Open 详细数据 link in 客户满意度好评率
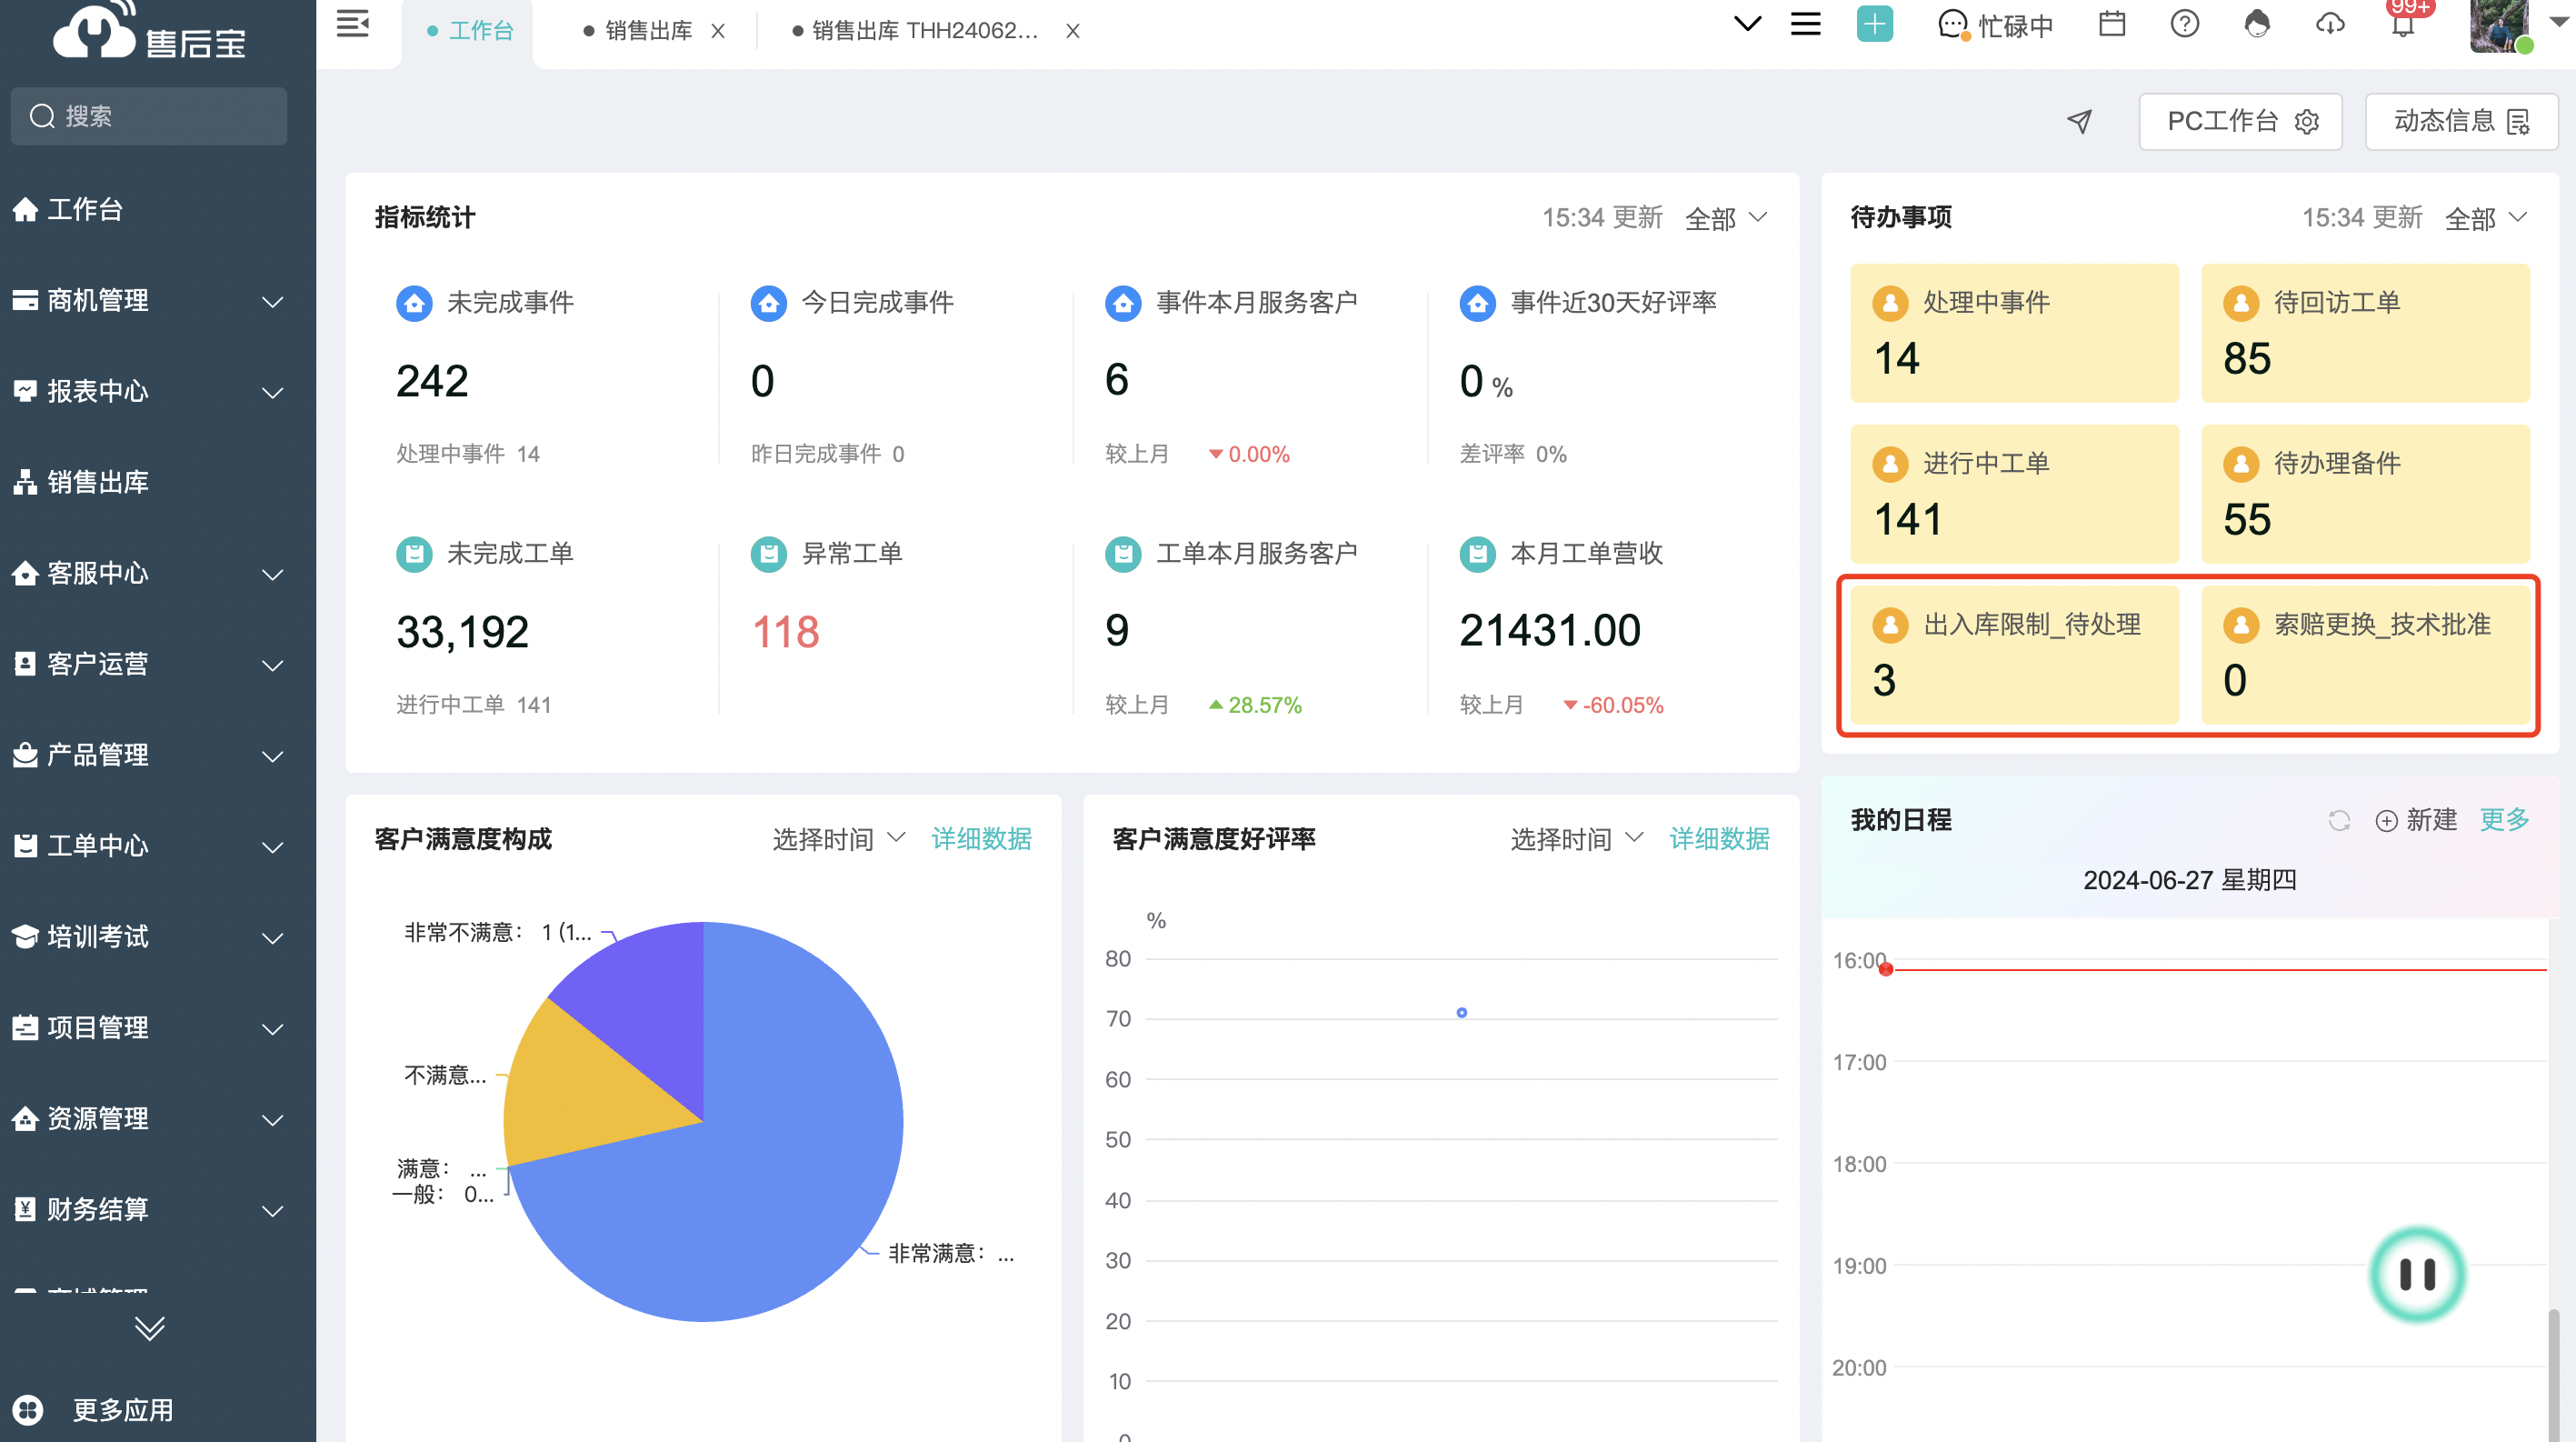The image size is (2576, 1442). point(1719,839)
